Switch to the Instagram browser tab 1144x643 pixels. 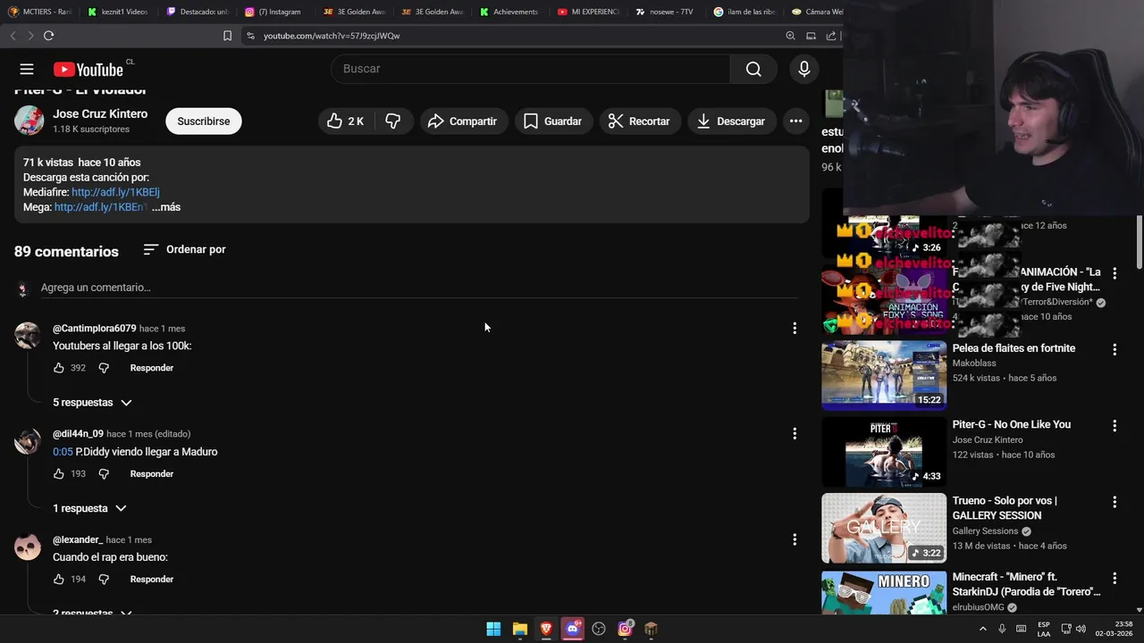(274, 12)
